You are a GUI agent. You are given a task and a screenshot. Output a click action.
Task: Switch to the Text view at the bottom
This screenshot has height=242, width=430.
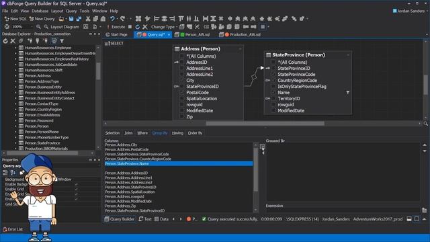[x=145, y=219]
